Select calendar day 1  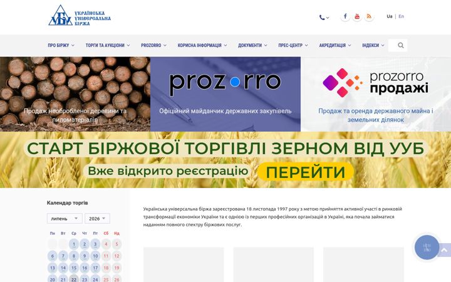[x=74, y=244]
